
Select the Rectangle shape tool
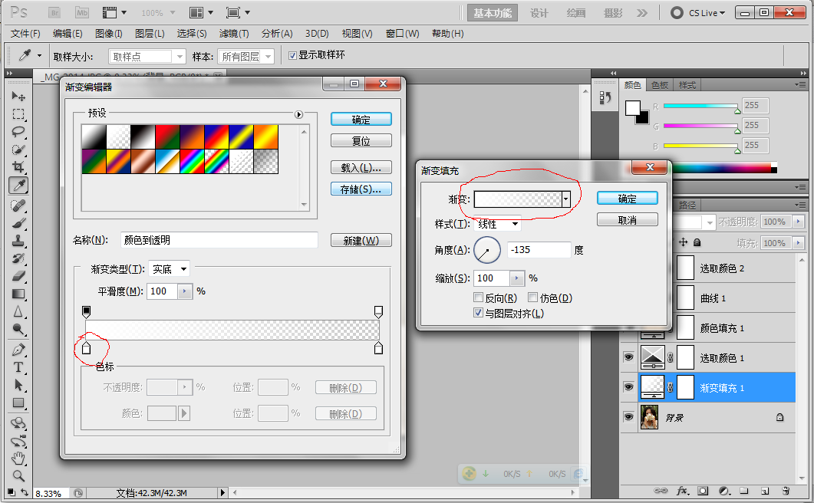coord(18,403)
